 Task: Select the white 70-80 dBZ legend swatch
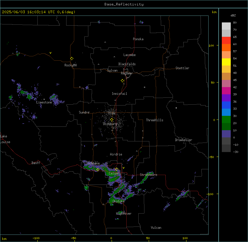[x=226, y=26]
